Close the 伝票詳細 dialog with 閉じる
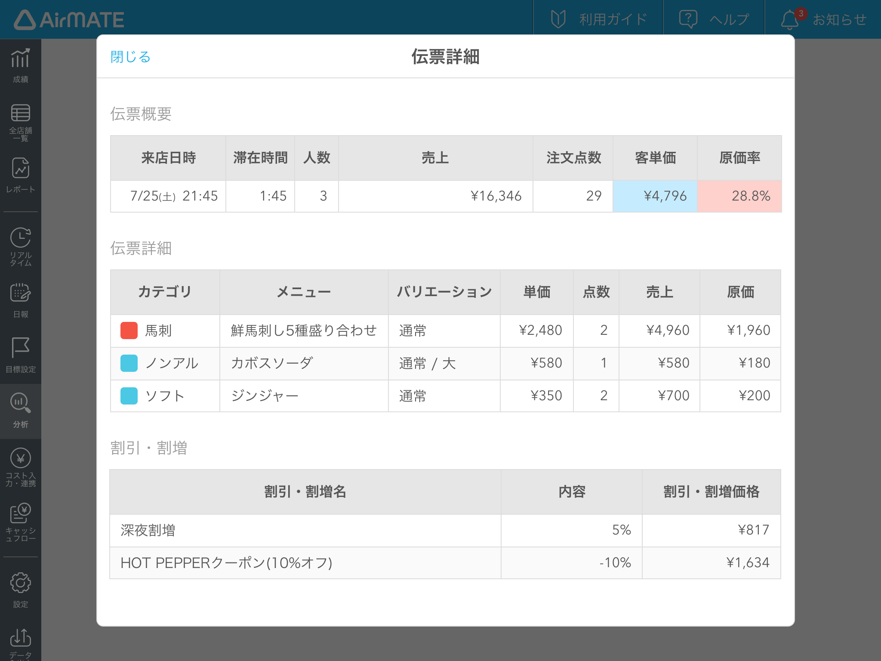This screenshot has width=881, height=661. tap(130, 57)
